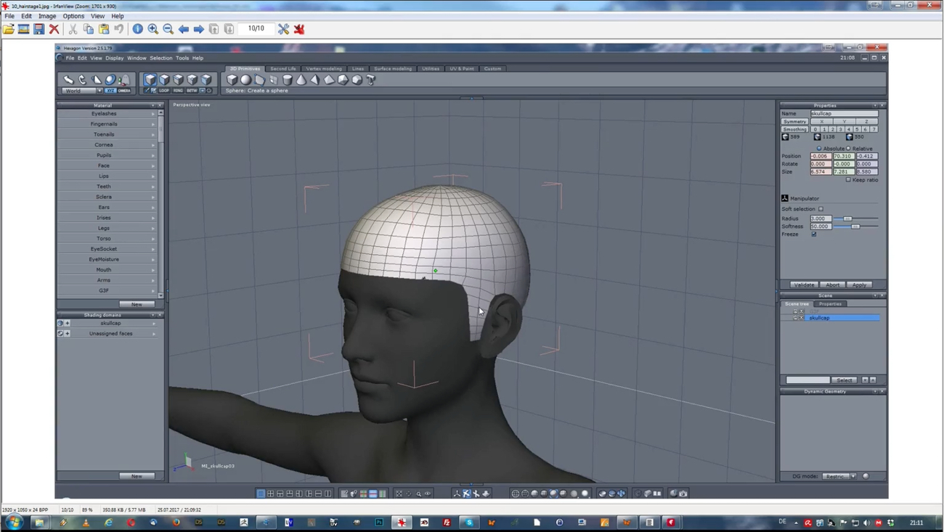Disable the Freeze checkbox
944x532 pixels.
click(x=814, y=234)
